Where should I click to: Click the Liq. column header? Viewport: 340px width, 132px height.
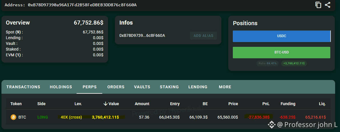pyautogui.click(x=322, y=104)
